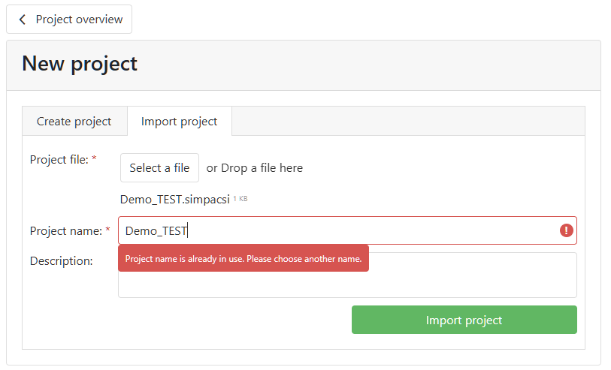Click the empty tab strip right of Import project

(x=406, y=121)
